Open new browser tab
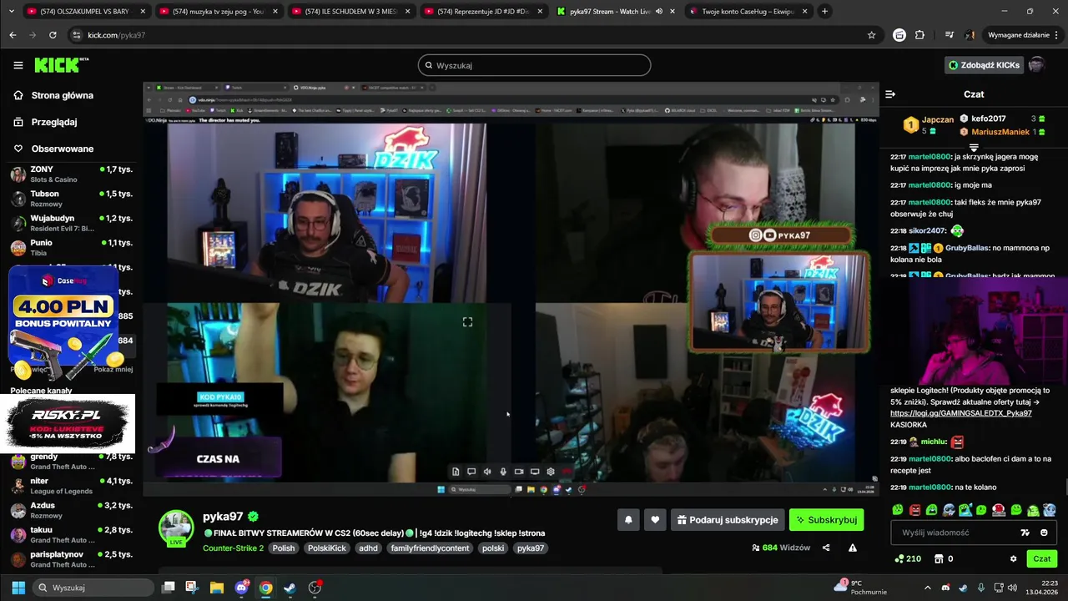 tap(824, 12)
